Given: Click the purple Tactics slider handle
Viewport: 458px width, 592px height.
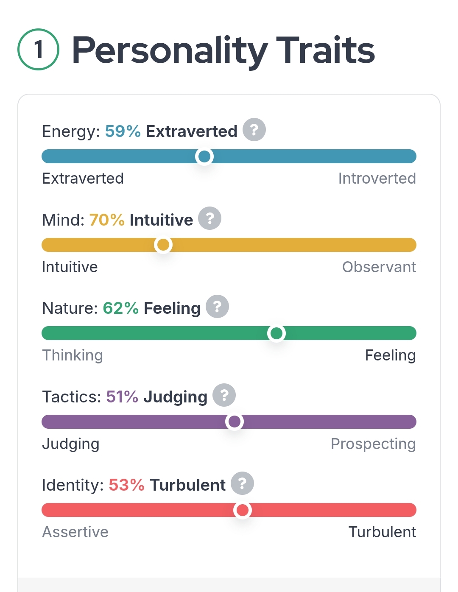Looking at the screenshot, I should tap(234, 422).
